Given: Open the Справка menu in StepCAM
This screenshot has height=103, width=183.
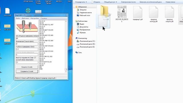Looking at the screenshot, I should [x=44, y=18].
